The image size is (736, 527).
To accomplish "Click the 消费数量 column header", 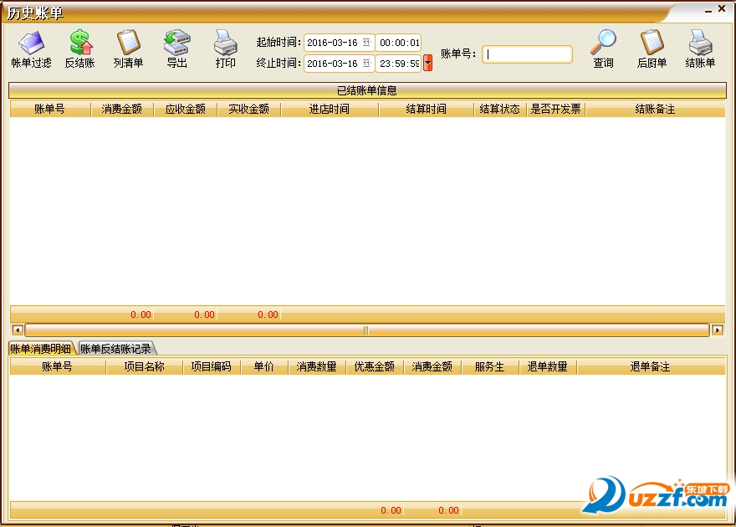I will (x=316, y=366).
